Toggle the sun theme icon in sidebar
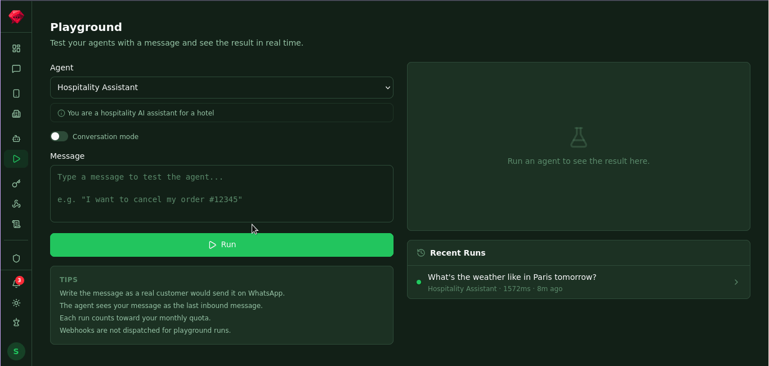Image resolution: width=769 pixels, height=366 pixels. pos(16,303)
